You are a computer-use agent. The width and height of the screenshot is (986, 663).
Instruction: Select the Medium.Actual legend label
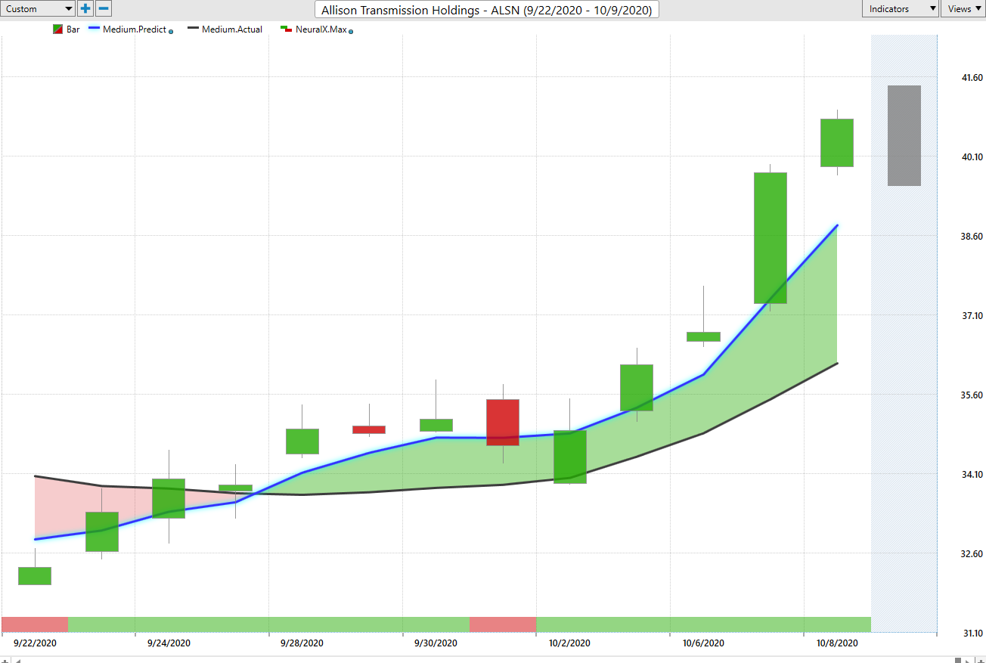pyautogui.click(x=232, y=29)
